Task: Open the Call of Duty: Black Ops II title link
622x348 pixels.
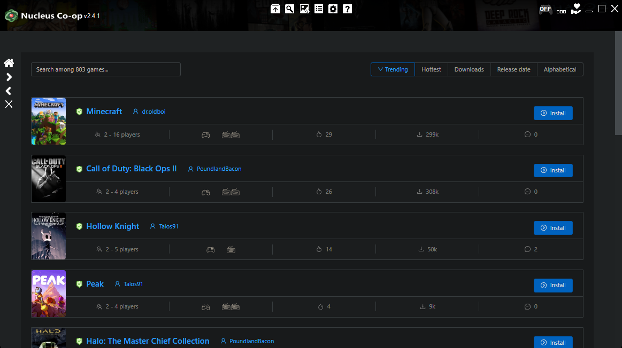Action: point(132,169)
